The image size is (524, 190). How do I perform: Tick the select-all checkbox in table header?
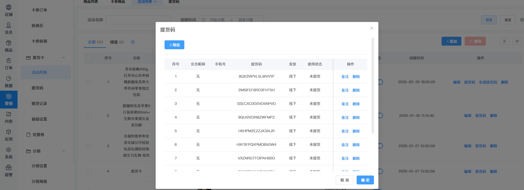point(89,58)
